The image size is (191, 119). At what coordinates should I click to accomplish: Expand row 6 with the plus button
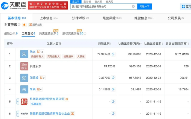(18, 113)
